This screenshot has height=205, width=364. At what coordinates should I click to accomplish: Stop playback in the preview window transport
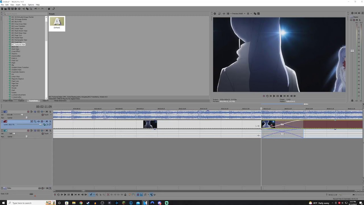(281, 96)
